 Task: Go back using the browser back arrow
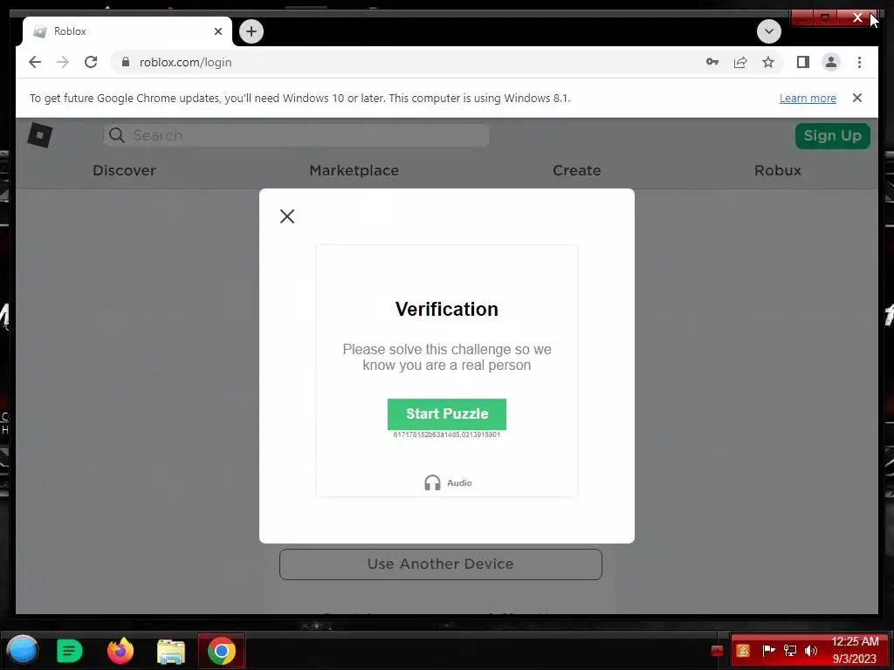[35, 62]
